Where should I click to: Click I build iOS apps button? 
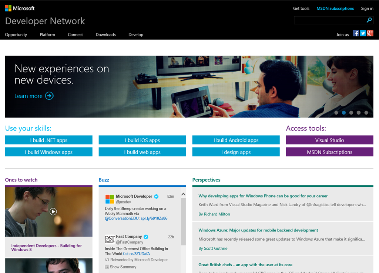point(142,140)
